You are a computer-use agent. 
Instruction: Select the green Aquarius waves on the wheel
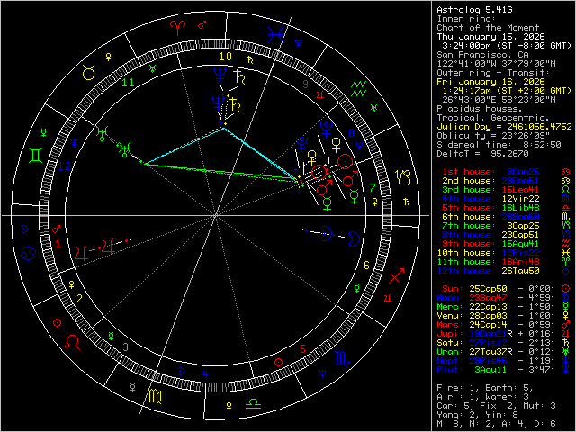[x=360, y=88]
